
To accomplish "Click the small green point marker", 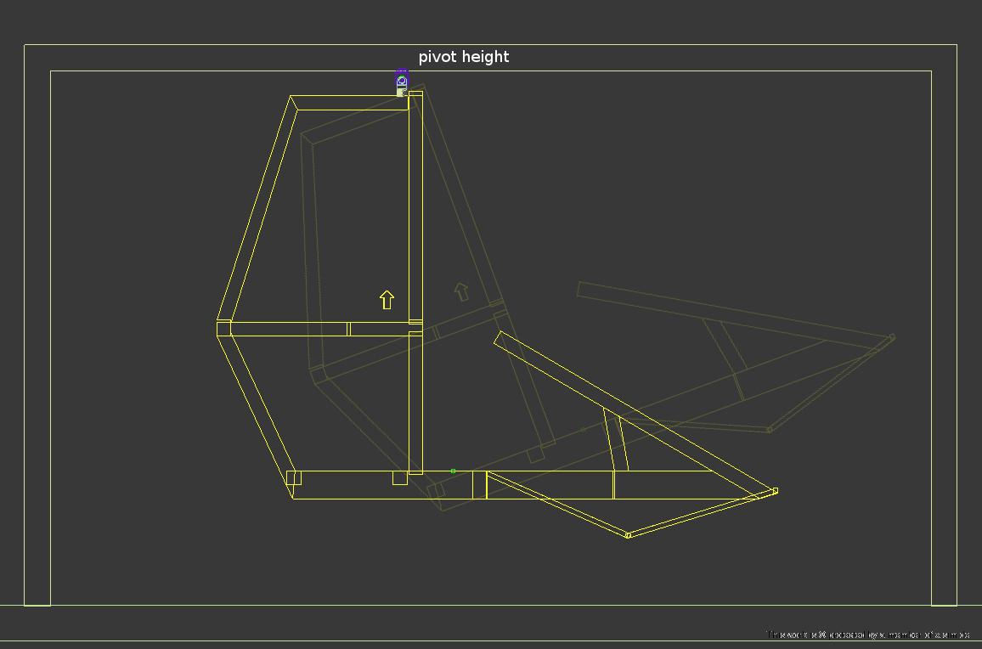I will [453, 471].
